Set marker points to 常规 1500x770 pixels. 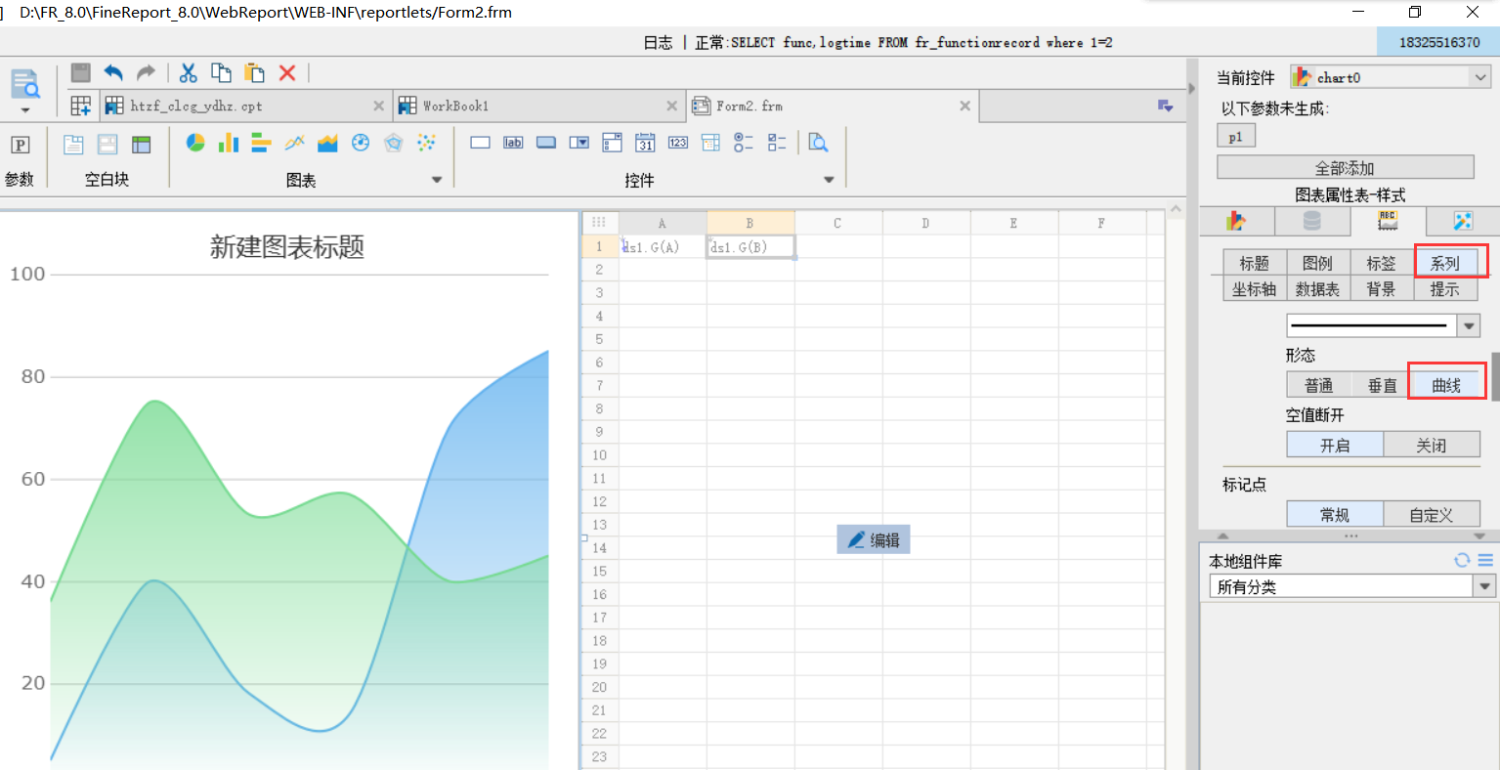(x=1335, y=514)
